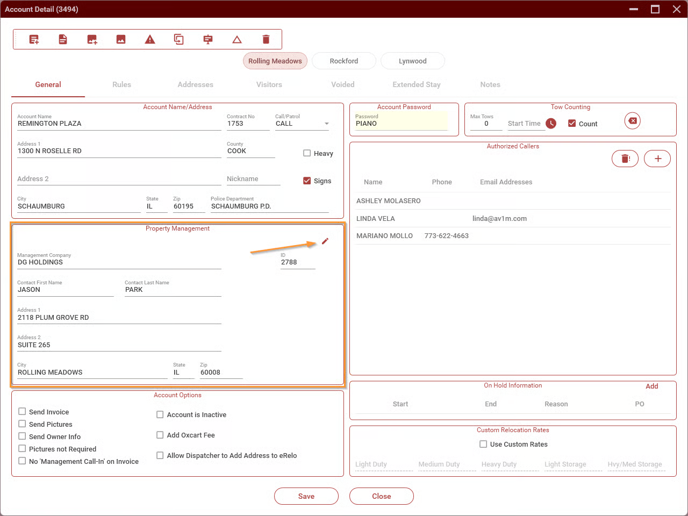The image size is (688, 516).
Task: Add an authorized caller with plus button
Action: coord(657,159)
